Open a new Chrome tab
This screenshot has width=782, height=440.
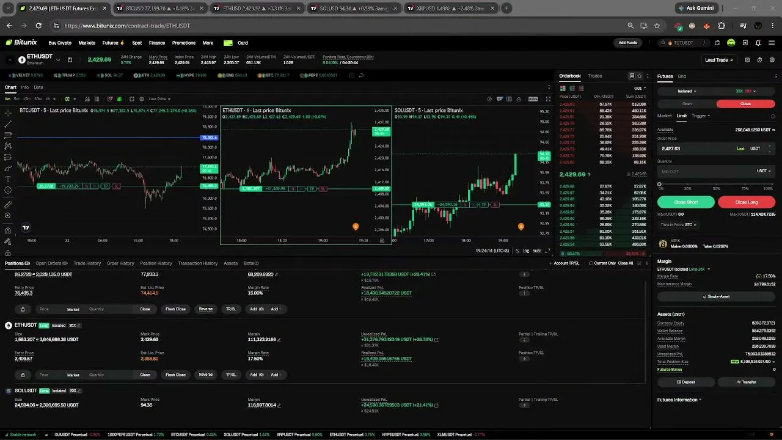pos(506,9)
